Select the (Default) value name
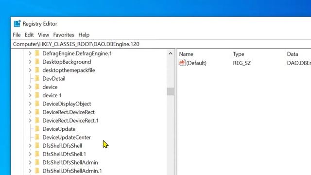This screenshot has width=311, height=175. (196, 63)
